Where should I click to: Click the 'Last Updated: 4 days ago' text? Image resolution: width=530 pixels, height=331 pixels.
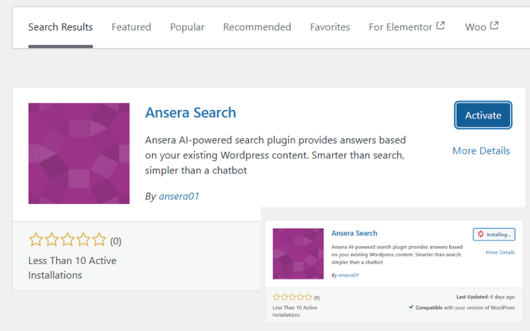486,297
